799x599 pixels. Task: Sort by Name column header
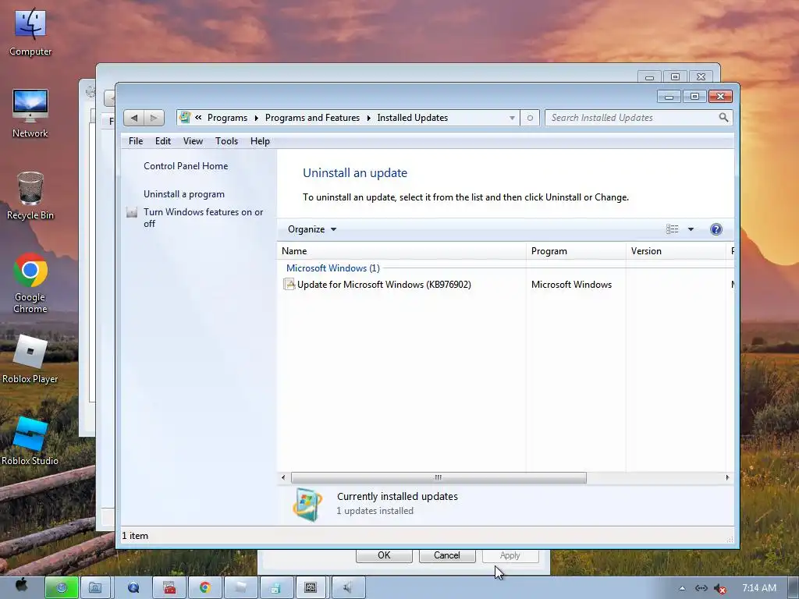click(x=403, y=251)
